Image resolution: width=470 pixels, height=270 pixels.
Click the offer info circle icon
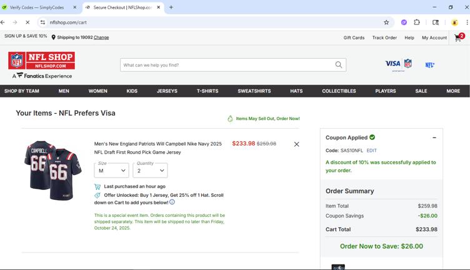tap(172, 202)
